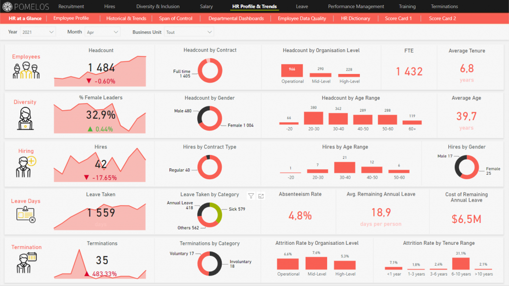Viewport: 509px width, 286px height.
Task: Open the Performance Management tab
Action: click(356, 6)
